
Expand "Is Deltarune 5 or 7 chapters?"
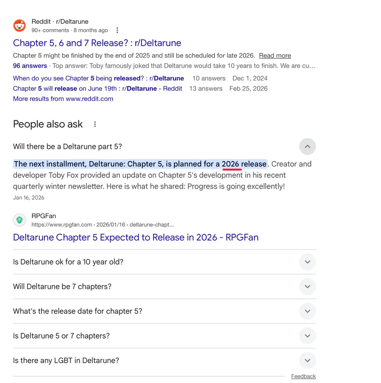307,336
